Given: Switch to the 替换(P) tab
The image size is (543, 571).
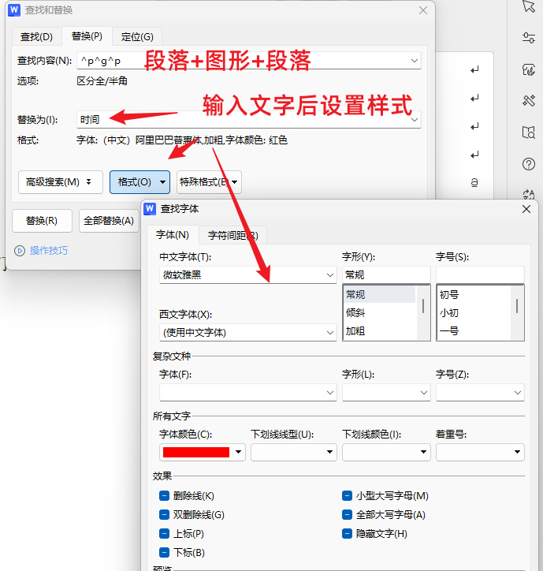Looking at the screenshot, I should (87, 36).
